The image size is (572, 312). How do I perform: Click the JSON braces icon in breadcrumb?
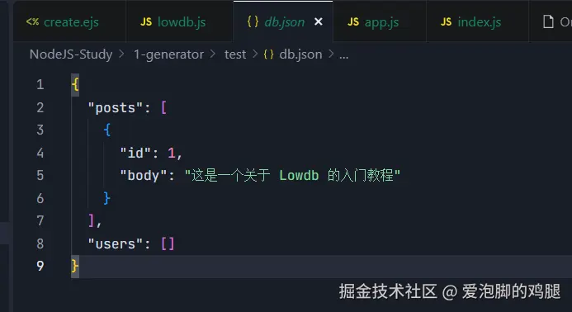point(268,54)
